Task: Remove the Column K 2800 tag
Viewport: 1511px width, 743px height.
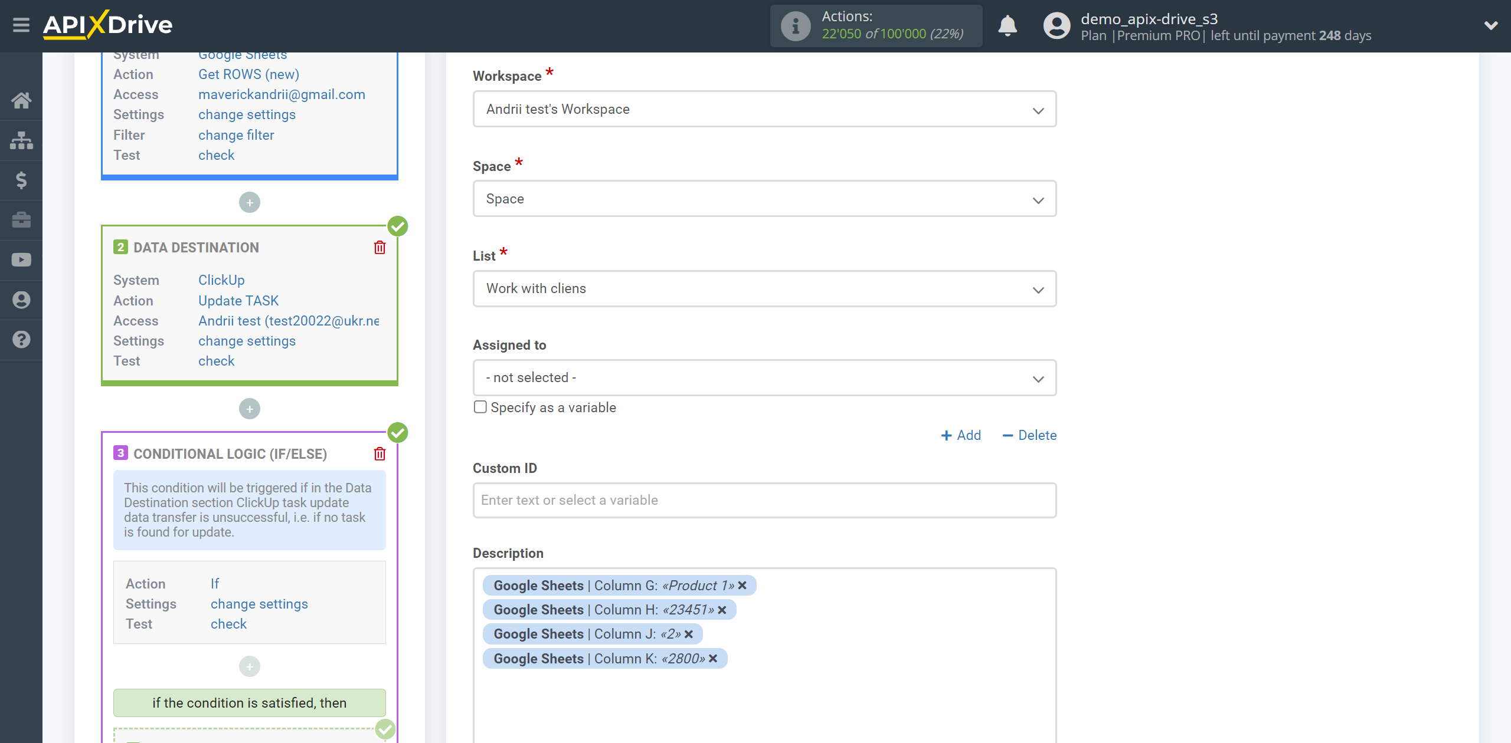Action: [x=713, y=659]
